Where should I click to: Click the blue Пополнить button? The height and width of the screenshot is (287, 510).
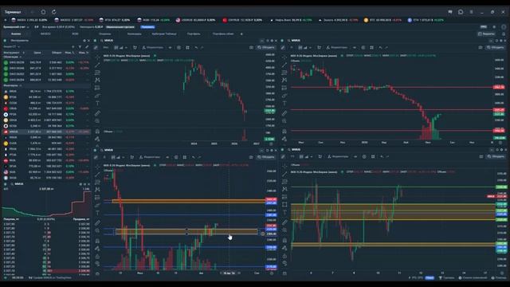click(148, 27)
